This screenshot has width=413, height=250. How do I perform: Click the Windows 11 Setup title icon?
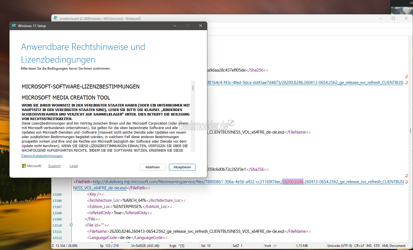(x=14, y=26)
